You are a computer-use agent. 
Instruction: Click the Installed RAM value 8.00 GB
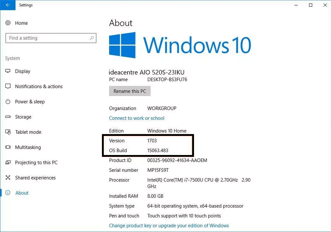tap(155, 196)
